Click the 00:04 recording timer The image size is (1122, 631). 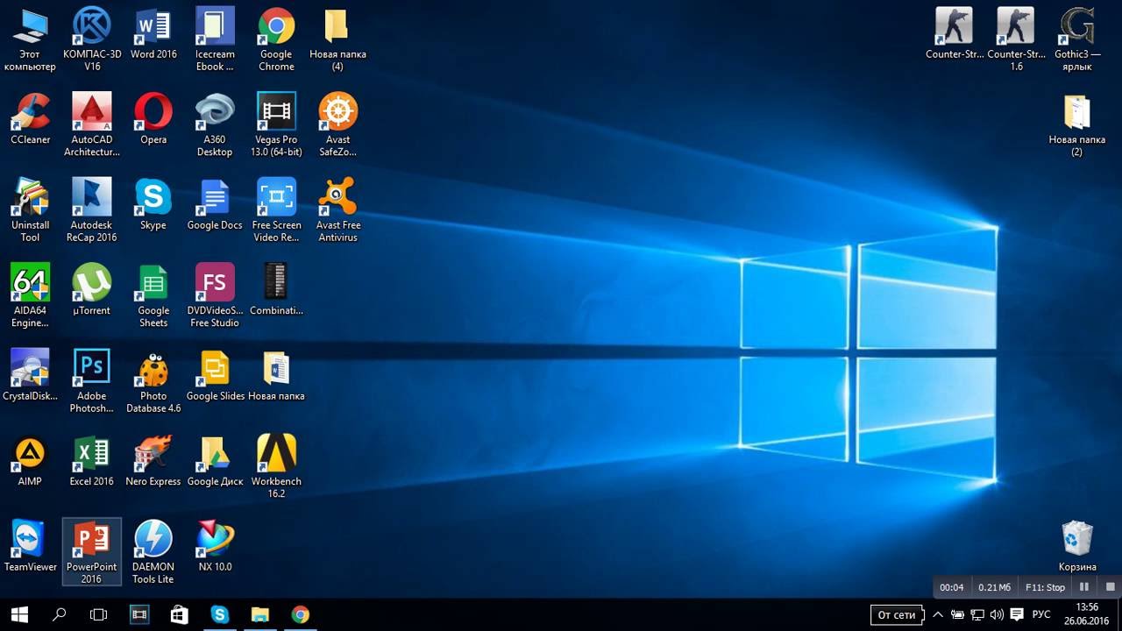click(952, 587)
